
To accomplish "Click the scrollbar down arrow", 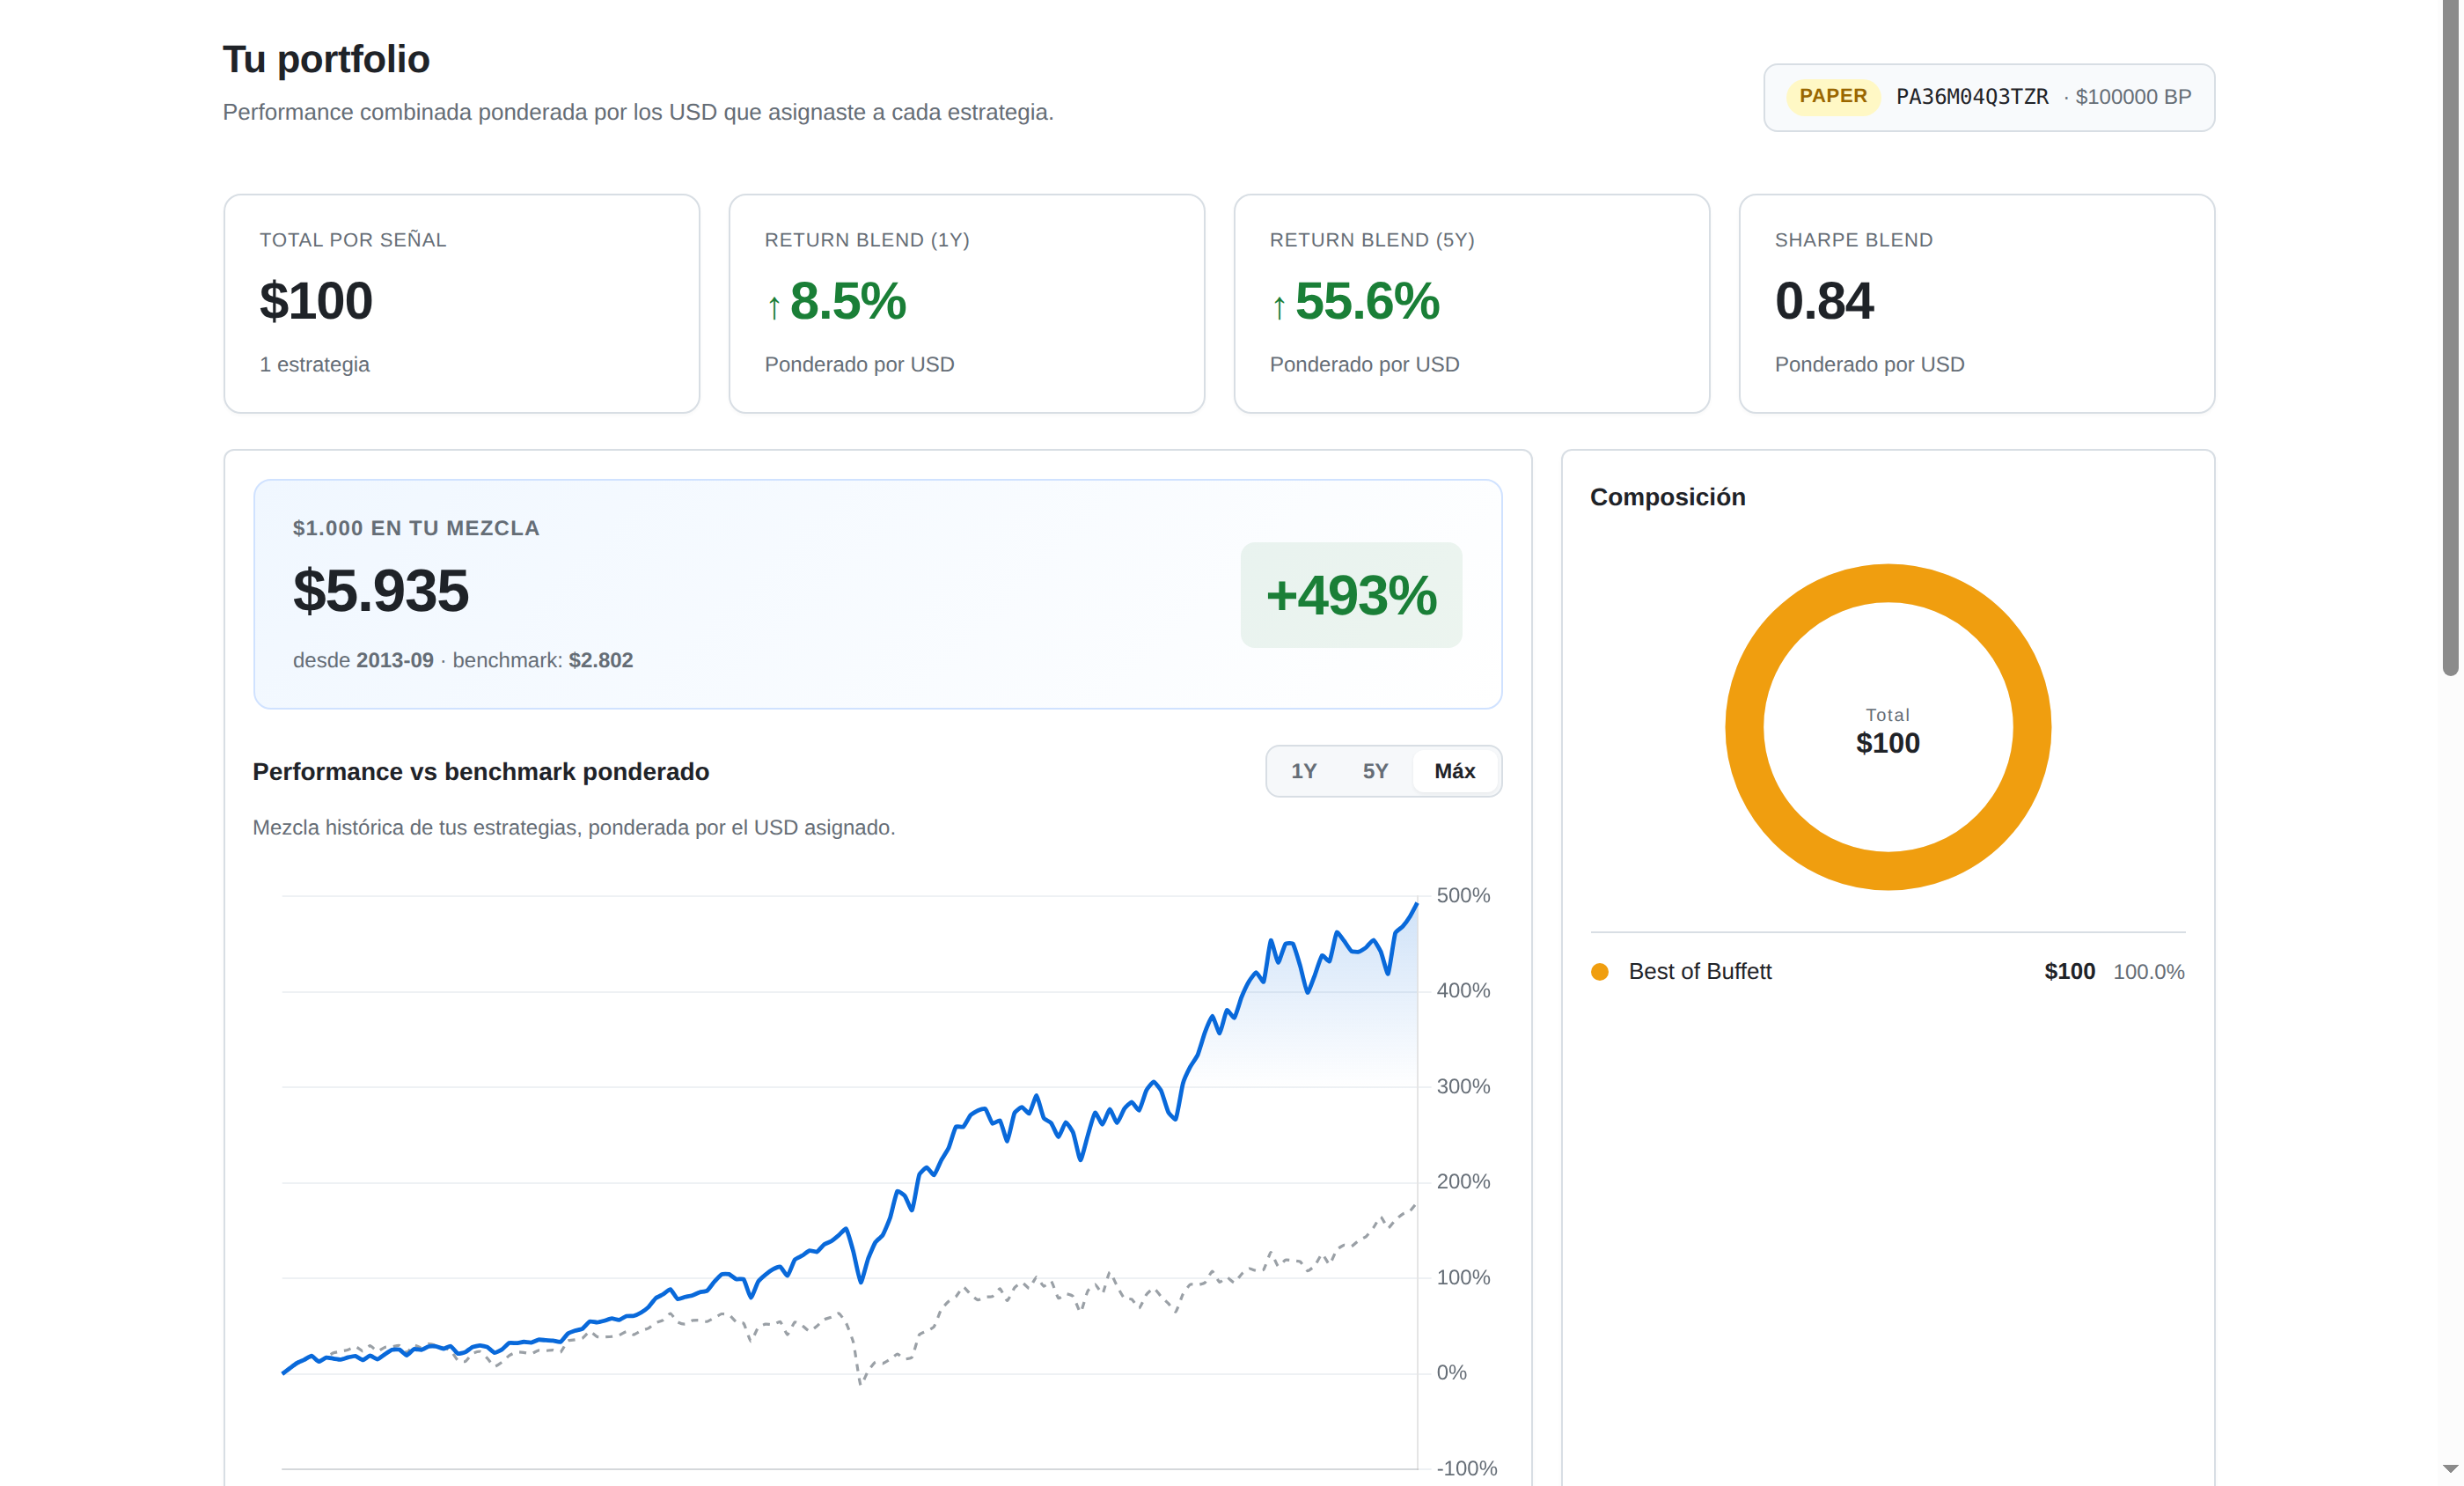I will (2450, 1469).
